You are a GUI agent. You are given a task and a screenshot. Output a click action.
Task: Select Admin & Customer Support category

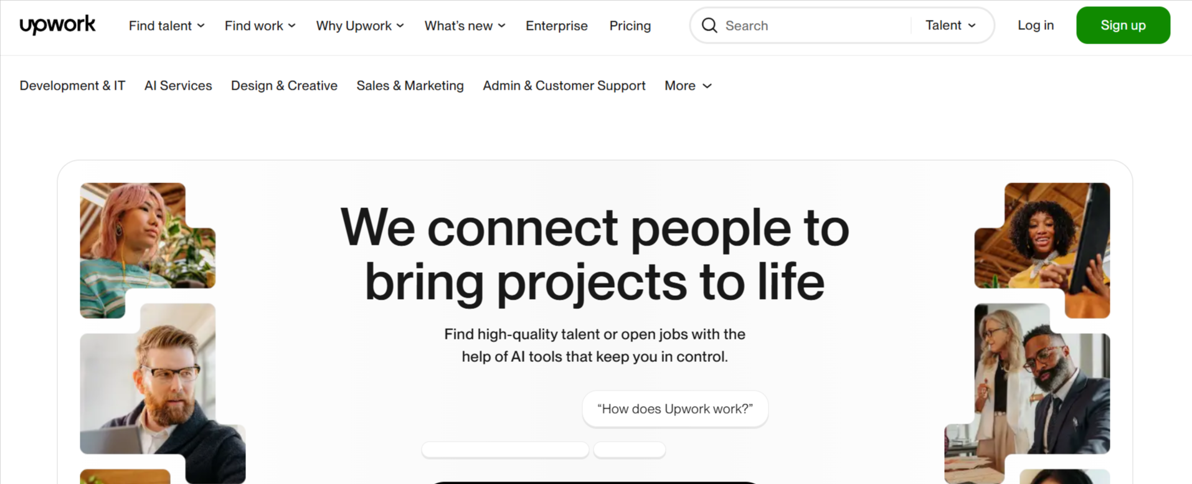pos(564,85)
